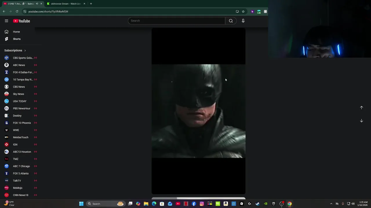Image resolution: width=371 pixels, height=208 pixels.
Task: Open Instagram from the taskbar
Action: click(x=202, y=204)
